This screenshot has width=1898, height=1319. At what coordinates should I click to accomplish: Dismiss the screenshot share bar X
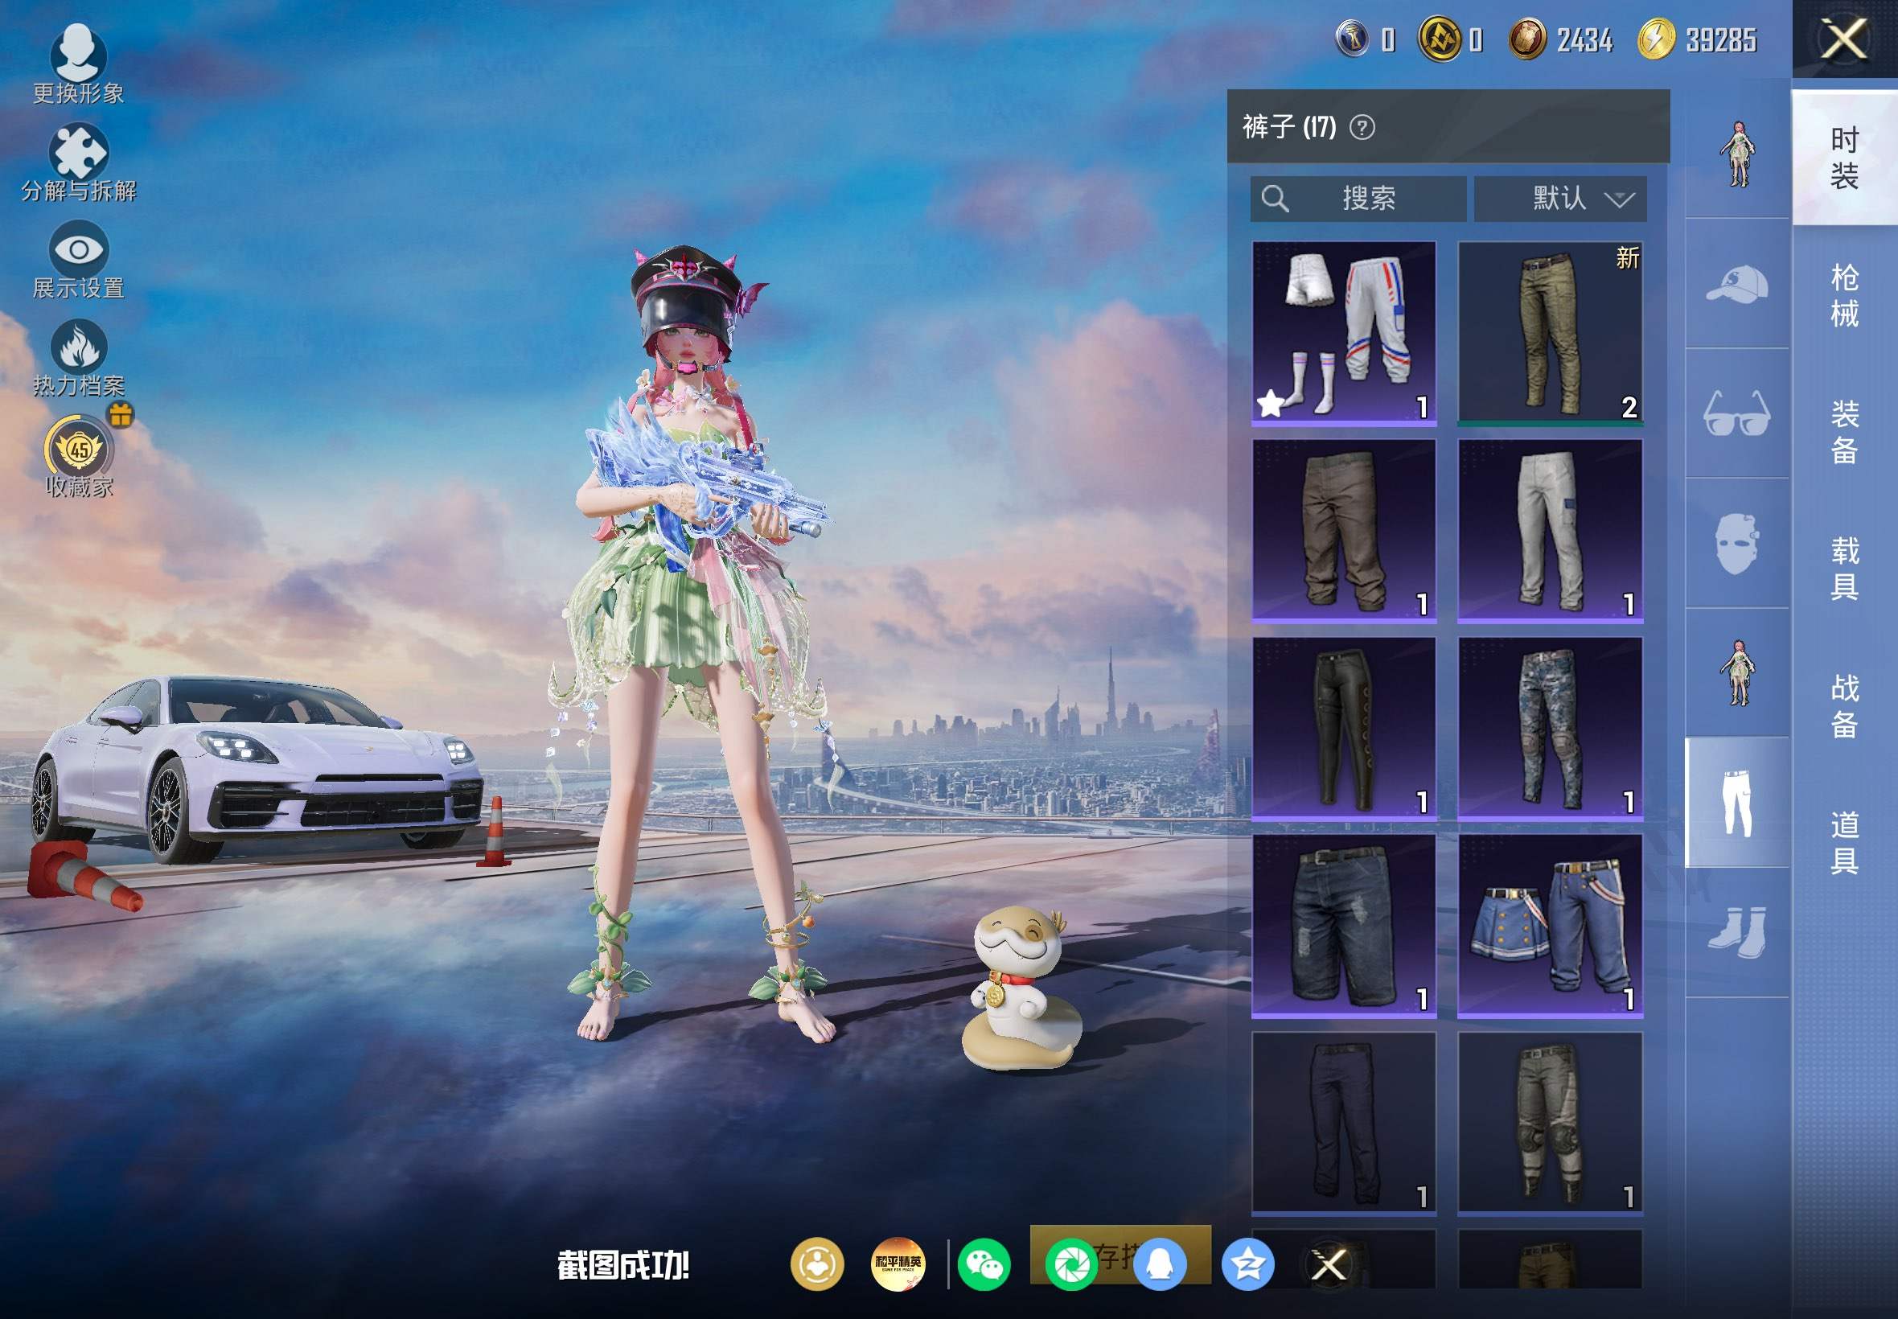tap(1329, 1264)
